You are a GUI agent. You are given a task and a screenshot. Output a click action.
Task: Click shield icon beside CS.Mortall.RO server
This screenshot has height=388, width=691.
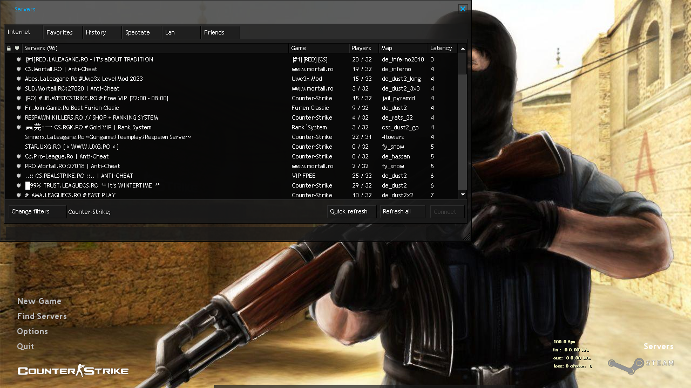tap(18, 70)
